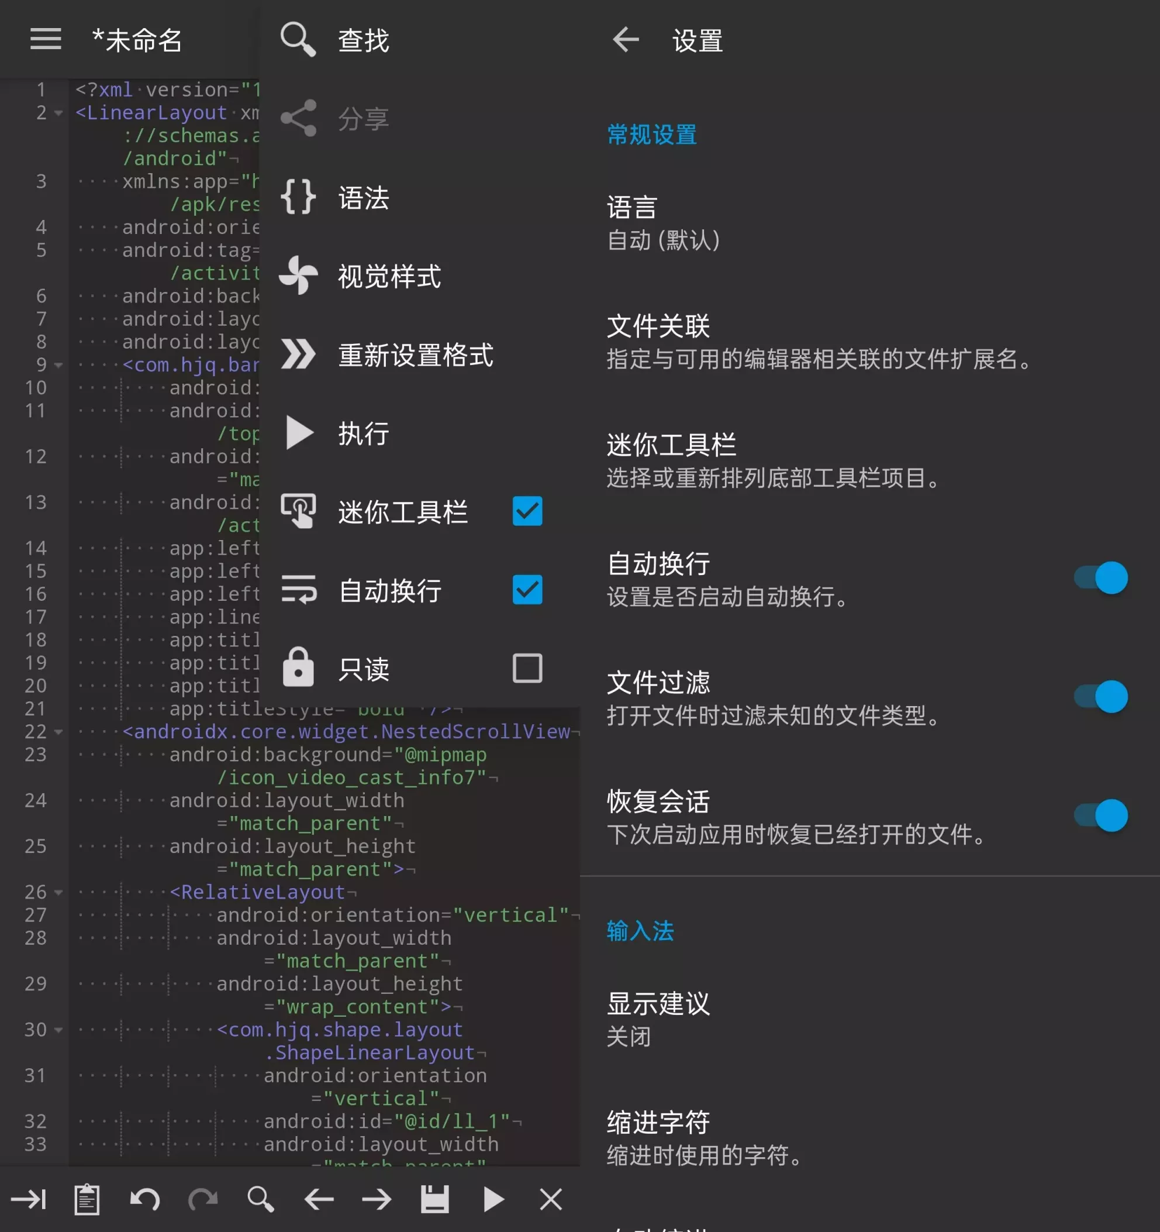Viewport: 1160px width, 1232px height.
Task: Select the 分享 menu entry
Action: (419, 118)
